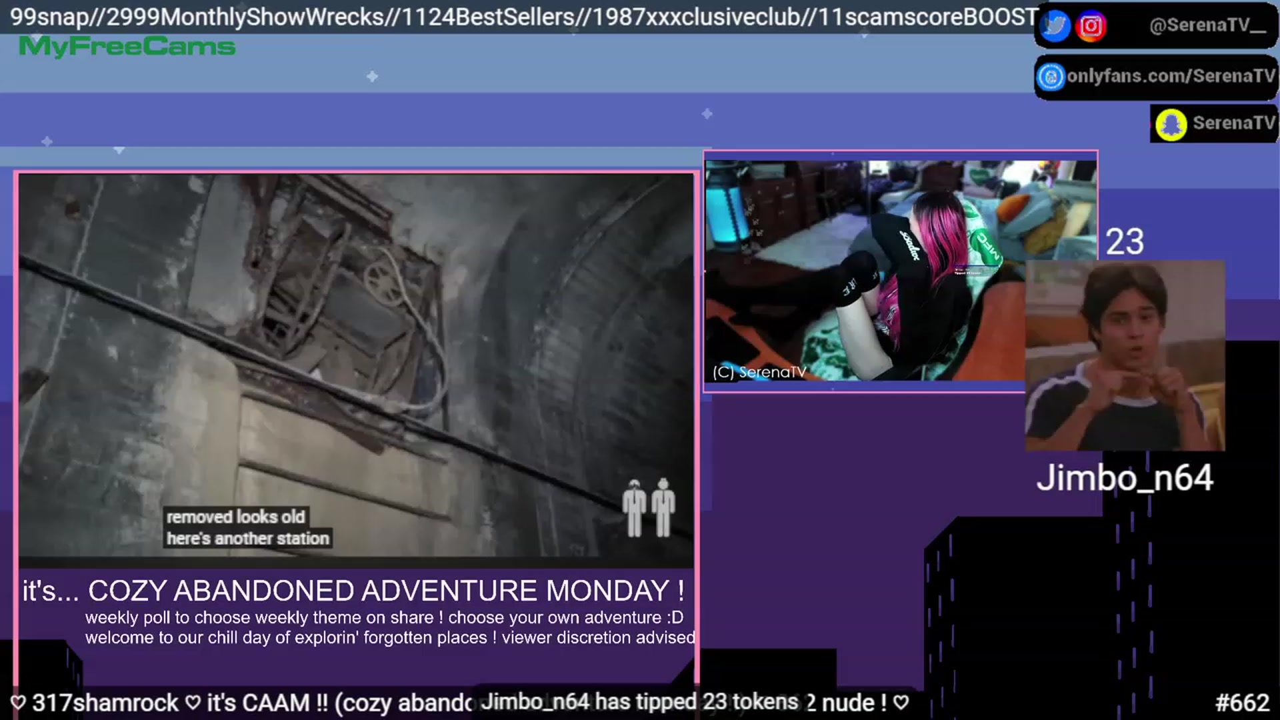The image size is (1280, 720).
Task: Click the 'weekly poll to choose weekly theme' line
Action: (x=384, y=617)
